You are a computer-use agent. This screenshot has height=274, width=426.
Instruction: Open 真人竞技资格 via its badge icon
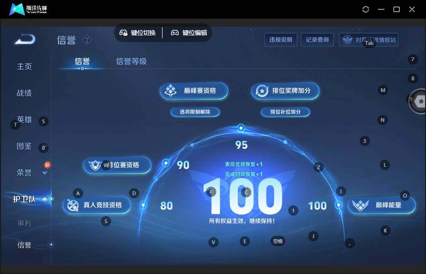tap(72, 205)
